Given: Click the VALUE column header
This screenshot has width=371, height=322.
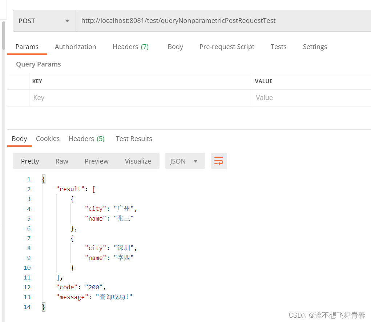Looking at the screenshot, I should (x=263, y=81).
